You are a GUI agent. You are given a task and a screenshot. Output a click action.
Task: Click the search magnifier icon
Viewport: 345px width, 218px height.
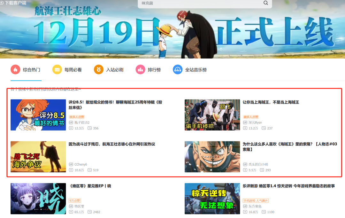265,3
